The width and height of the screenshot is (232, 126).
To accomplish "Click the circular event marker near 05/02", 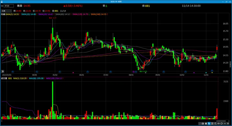I will click(x=60, y=72).
